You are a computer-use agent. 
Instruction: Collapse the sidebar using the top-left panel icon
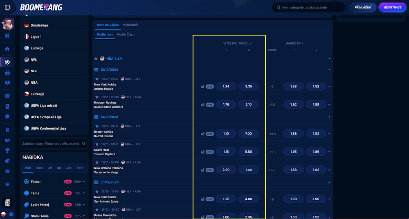pyautogui.click(x=7, y=7)
